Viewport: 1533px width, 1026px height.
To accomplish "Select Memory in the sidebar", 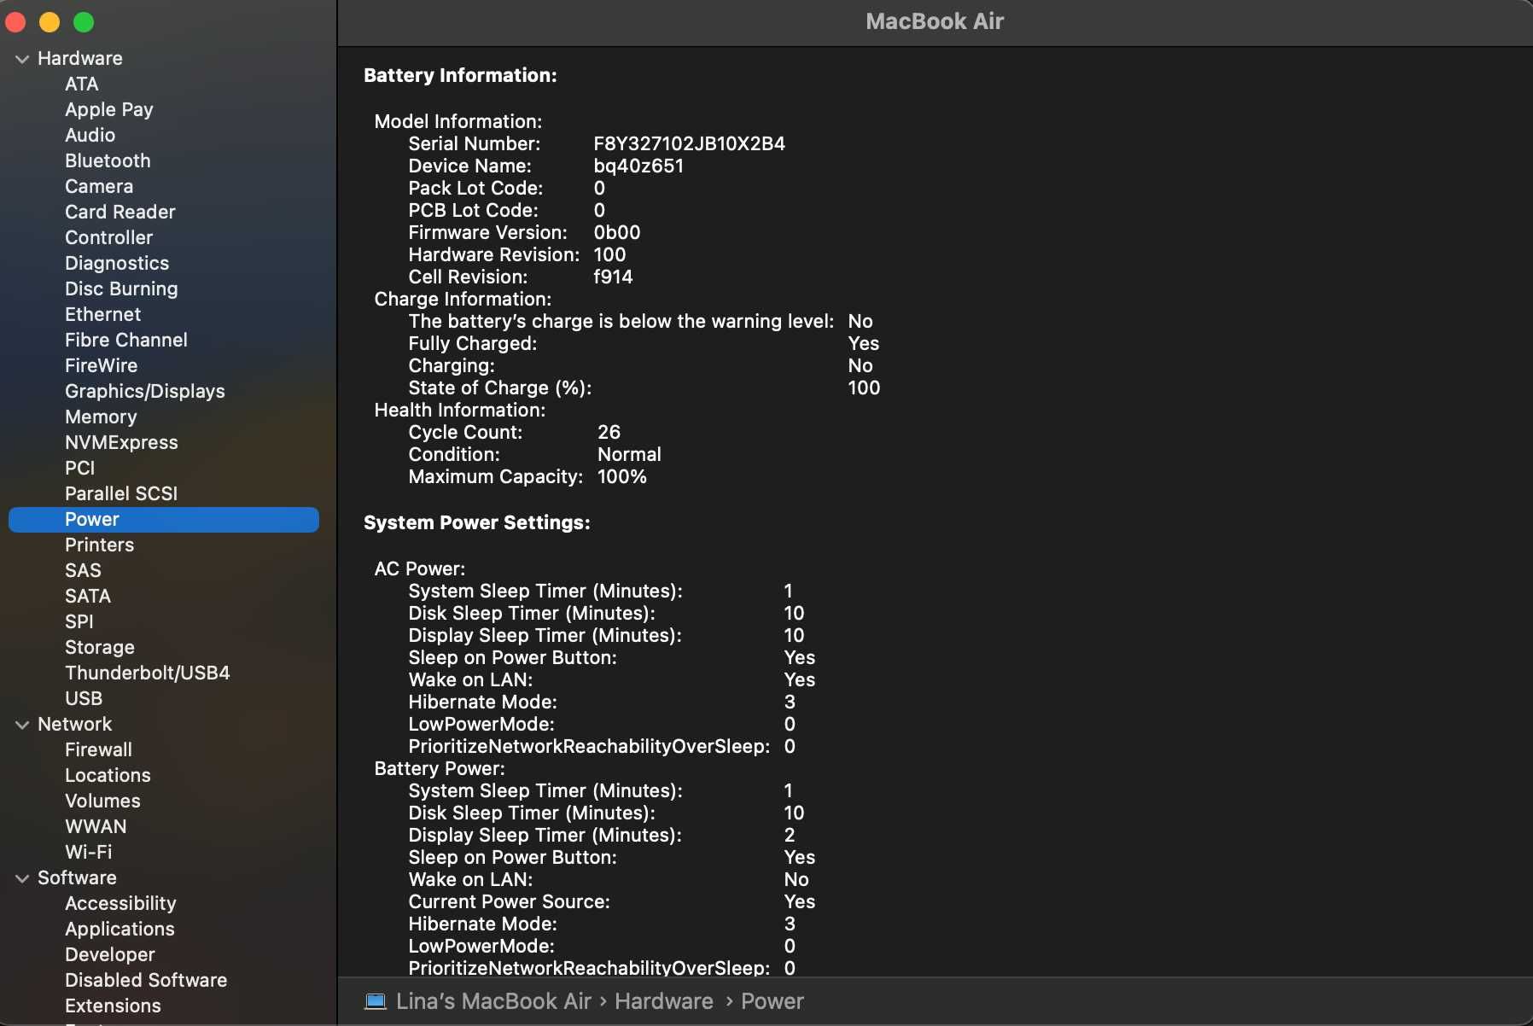I will coord(101,417).
